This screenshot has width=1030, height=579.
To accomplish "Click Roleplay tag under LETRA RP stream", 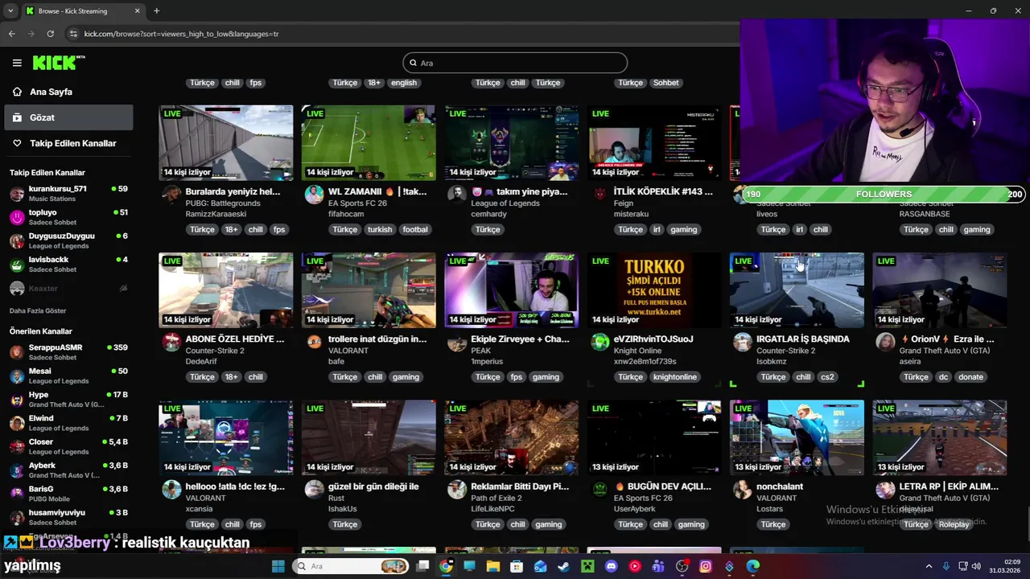I will (x=954, y=524).
